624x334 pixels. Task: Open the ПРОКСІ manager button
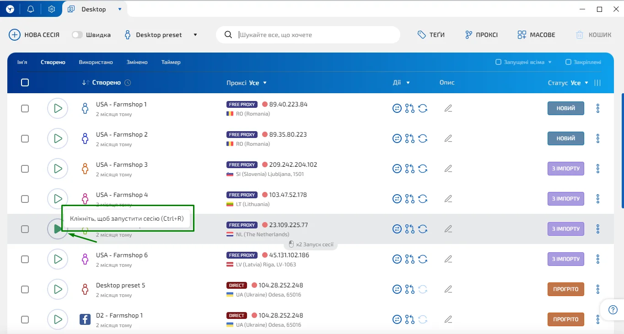point(481,35)
